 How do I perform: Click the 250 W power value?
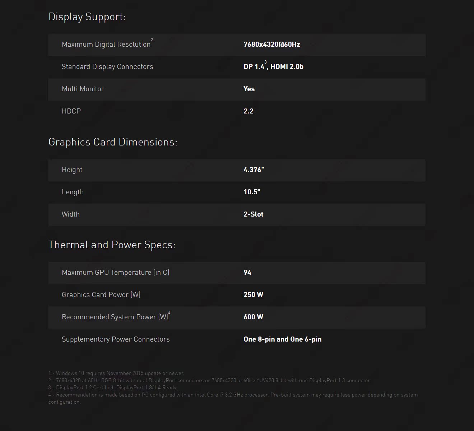pos(253,295)
